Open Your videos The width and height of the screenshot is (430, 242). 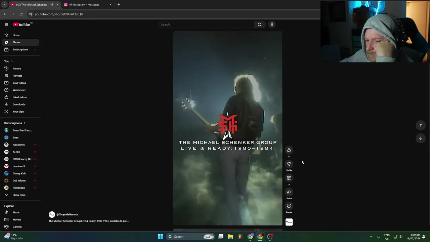pyautogui.click(x=20, y=83)
